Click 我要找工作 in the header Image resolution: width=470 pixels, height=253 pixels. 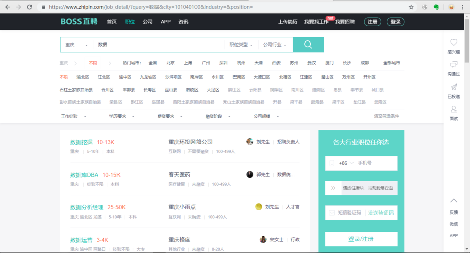click(x=316, y=22)
